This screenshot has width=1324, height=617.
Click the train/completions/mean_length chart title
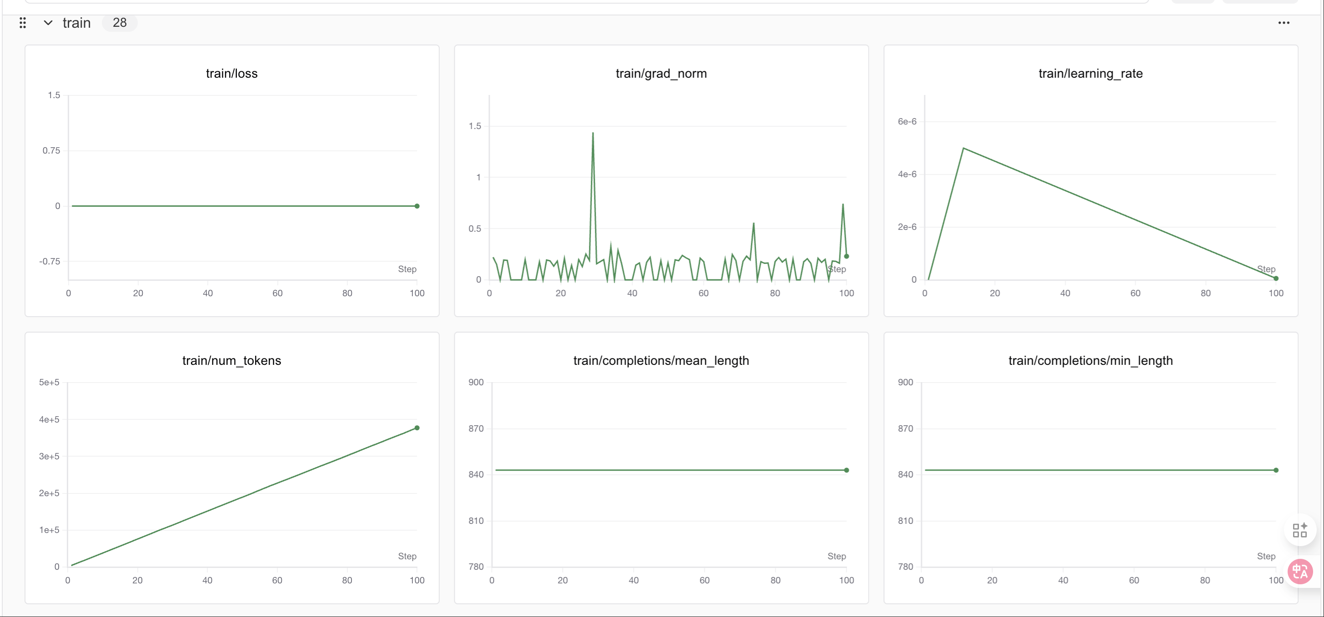[661, 361]
